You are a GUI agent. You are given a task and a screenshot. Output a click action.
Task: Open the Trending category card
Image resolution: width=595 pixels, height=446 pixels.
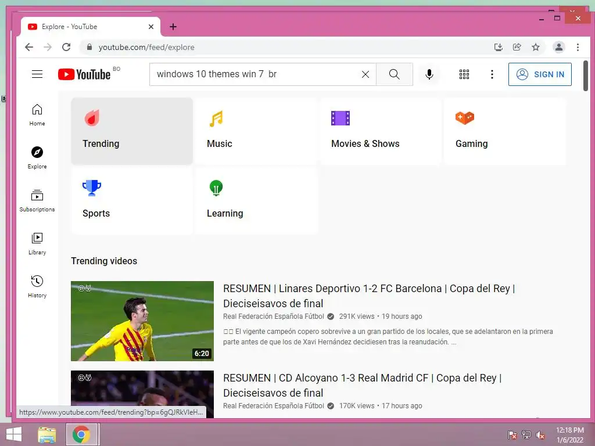(132, 131)
